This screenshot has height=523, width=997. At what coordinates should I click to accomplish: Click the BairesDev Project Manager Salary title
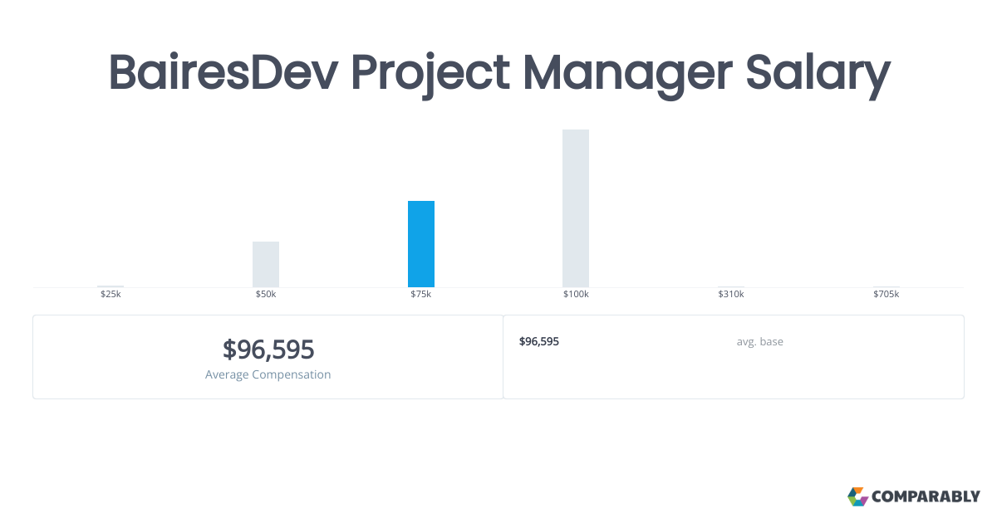pos(498,73)
